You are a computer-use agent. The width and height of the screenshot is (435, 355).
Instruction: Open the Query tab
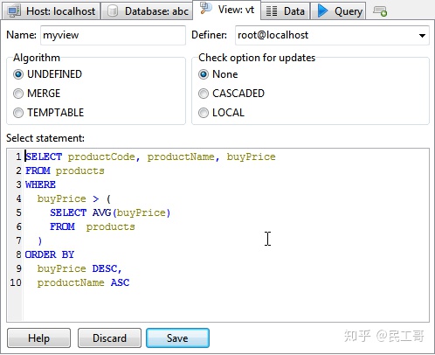[338, 11]
